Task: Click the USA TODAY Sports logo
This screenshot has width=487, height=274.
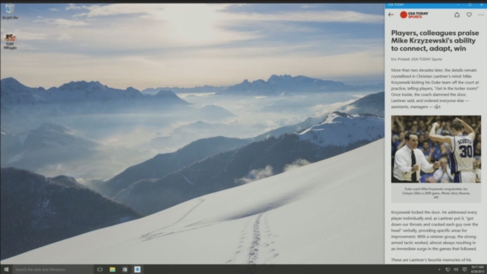Action: 414,15
